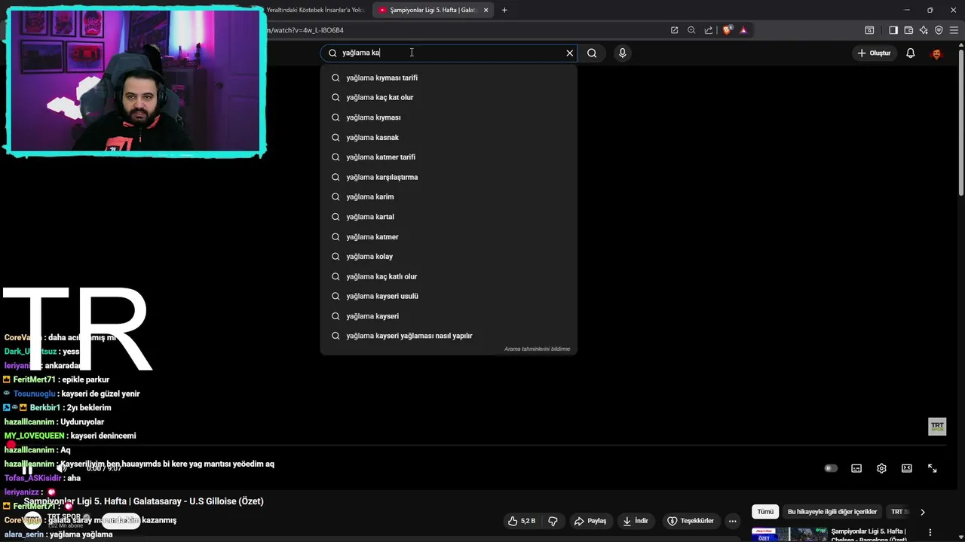Click the search magnifier button
The width and height of the screenshot is (965, 542).
(592, 53)
